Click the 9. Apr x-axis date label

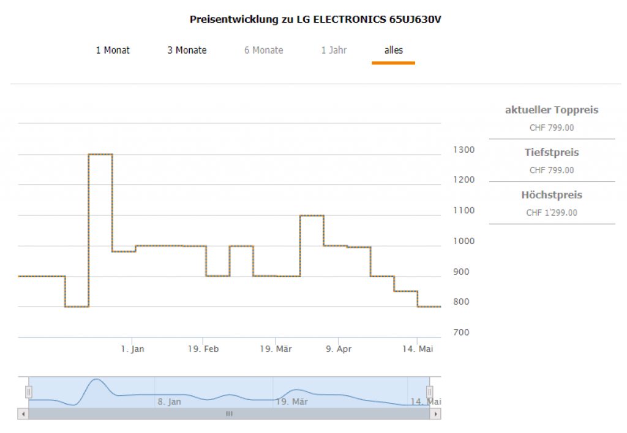[x=339, y=349]
